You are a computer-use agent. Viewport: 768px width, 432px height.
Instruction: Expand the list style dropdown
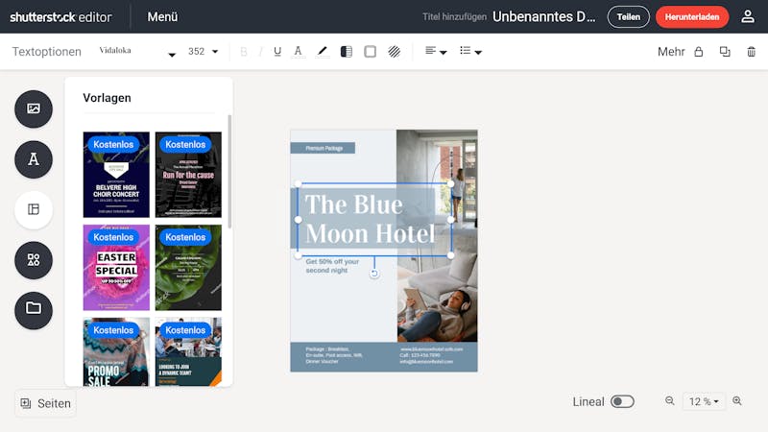pos(470,52)
